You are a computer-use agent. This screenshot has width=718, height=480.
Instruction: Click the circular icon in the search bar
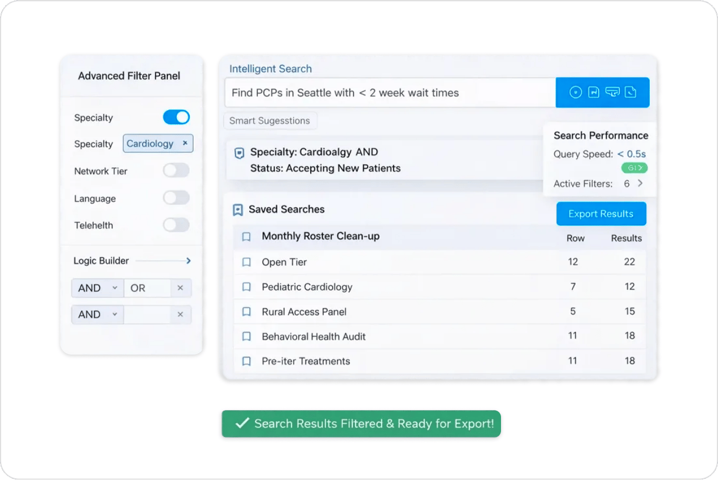coord(575,93)
